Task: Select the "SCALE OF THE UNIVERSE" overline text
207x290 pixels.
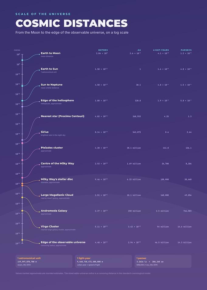Action: click(x=43, y=14)
